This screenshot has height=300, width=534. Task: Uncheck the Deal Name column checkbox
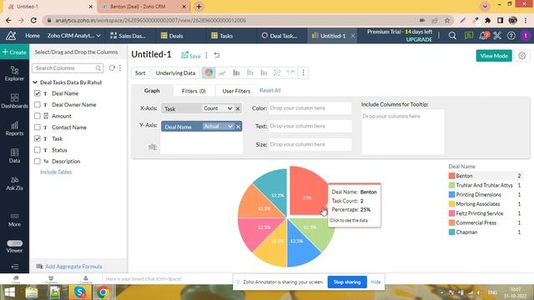click(x=38, y=93)
